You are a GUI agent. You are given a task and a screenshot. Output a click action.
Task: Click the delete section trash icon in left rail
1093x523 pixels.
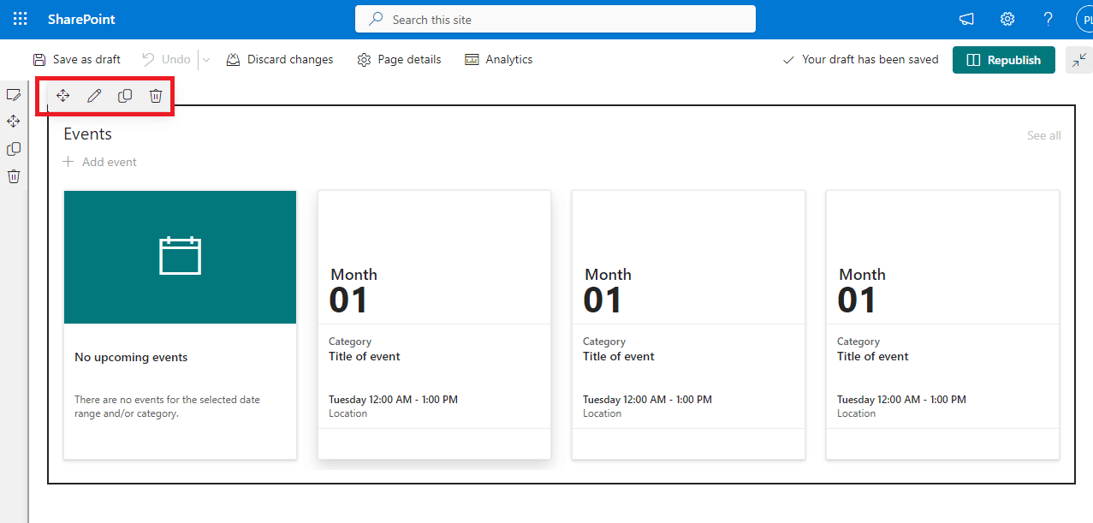coord(14,176)
